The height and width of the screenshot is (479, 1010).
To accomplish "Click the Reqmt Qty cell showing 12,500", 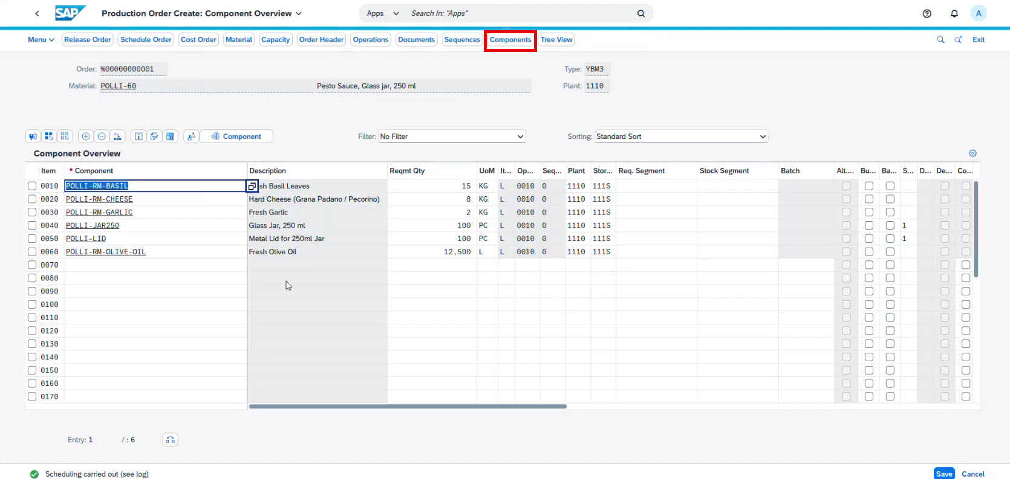I will tap(432, 252).
